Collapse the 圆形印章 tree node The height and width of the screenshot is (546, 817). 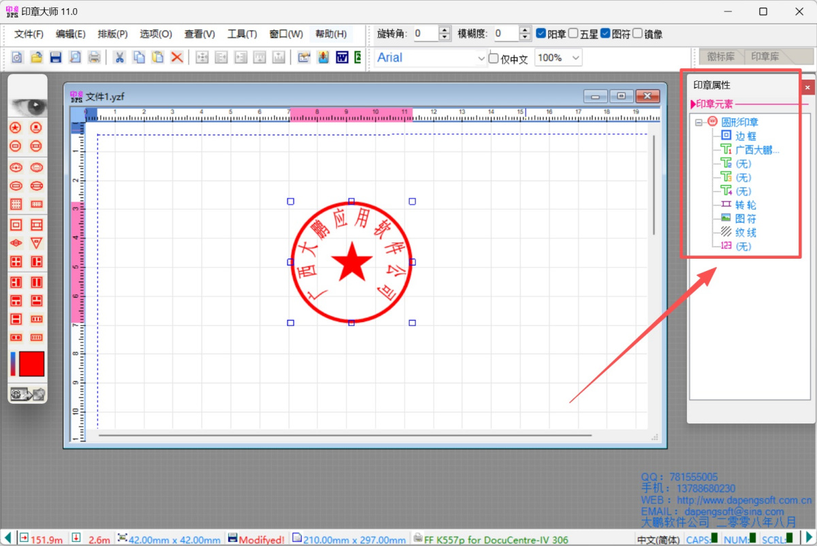pyautogui.click(x=699, y=123)
